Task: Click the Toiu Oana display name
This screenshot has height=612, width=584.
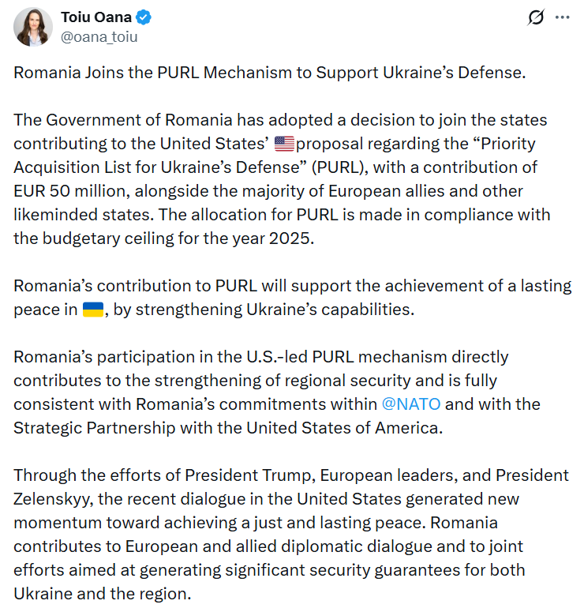Action: 95,17
